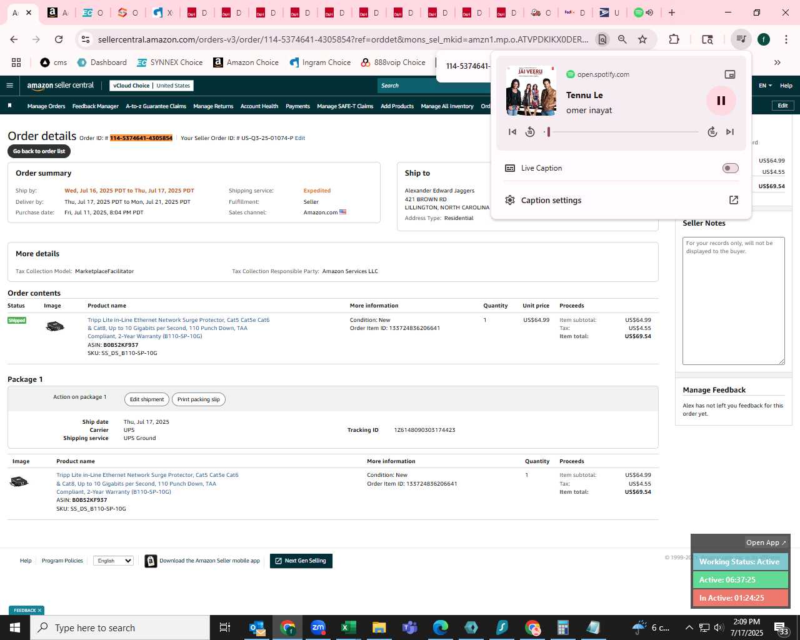View site information icon in address bar

coord(86,39)
